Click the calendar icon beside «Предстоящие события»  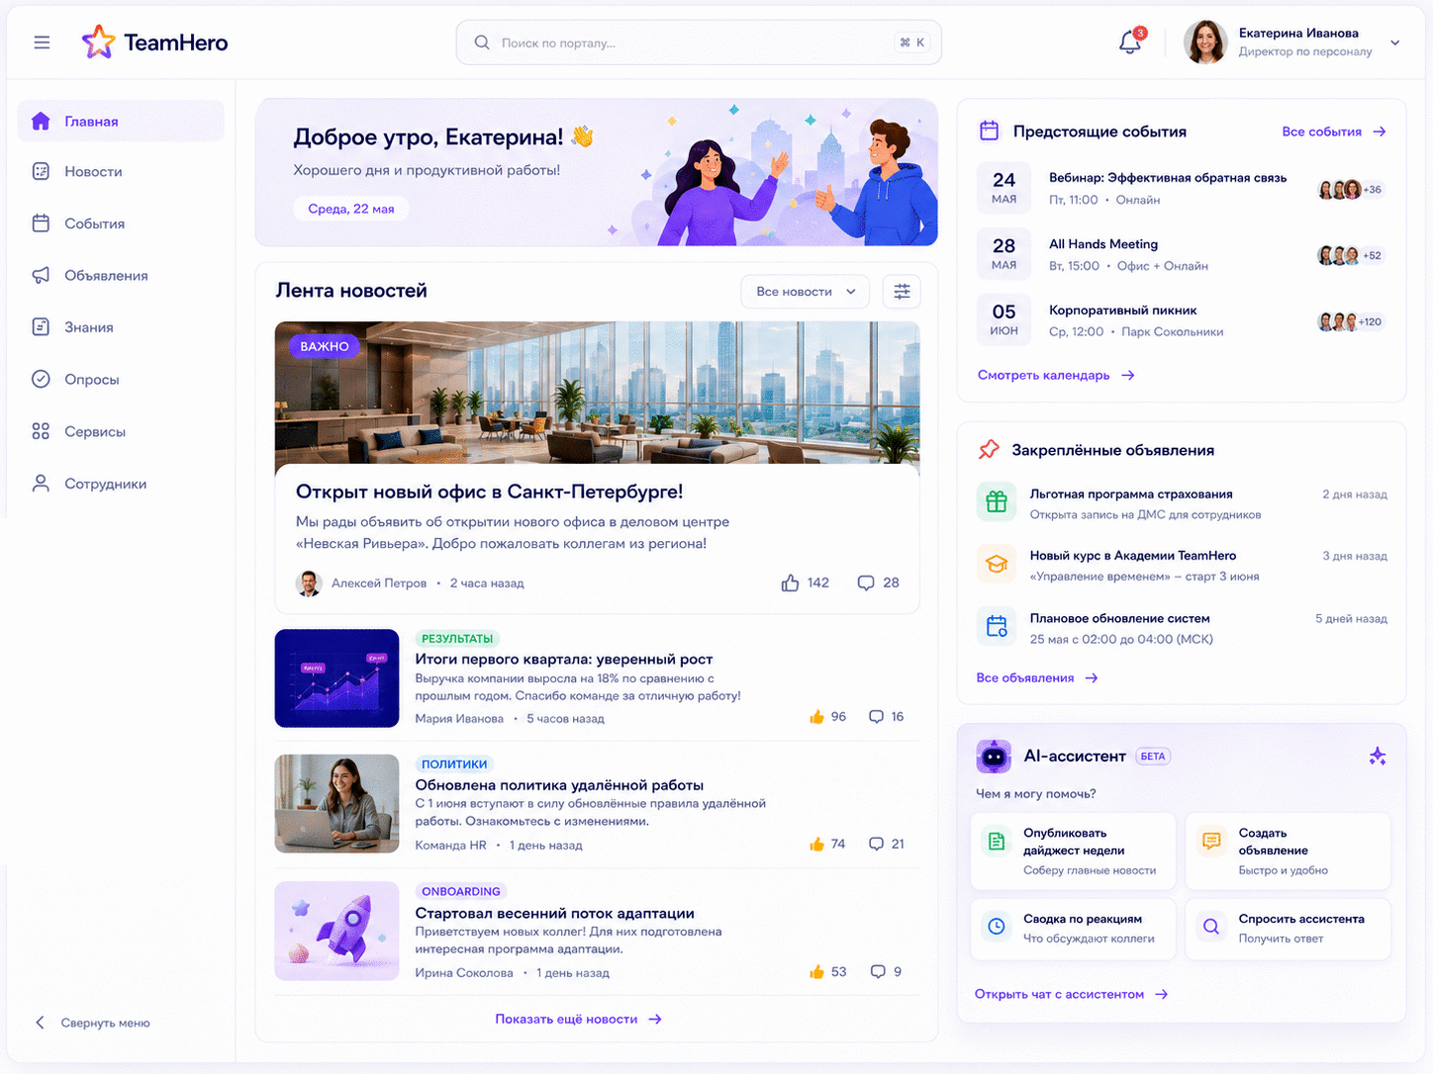click(989, 131)
